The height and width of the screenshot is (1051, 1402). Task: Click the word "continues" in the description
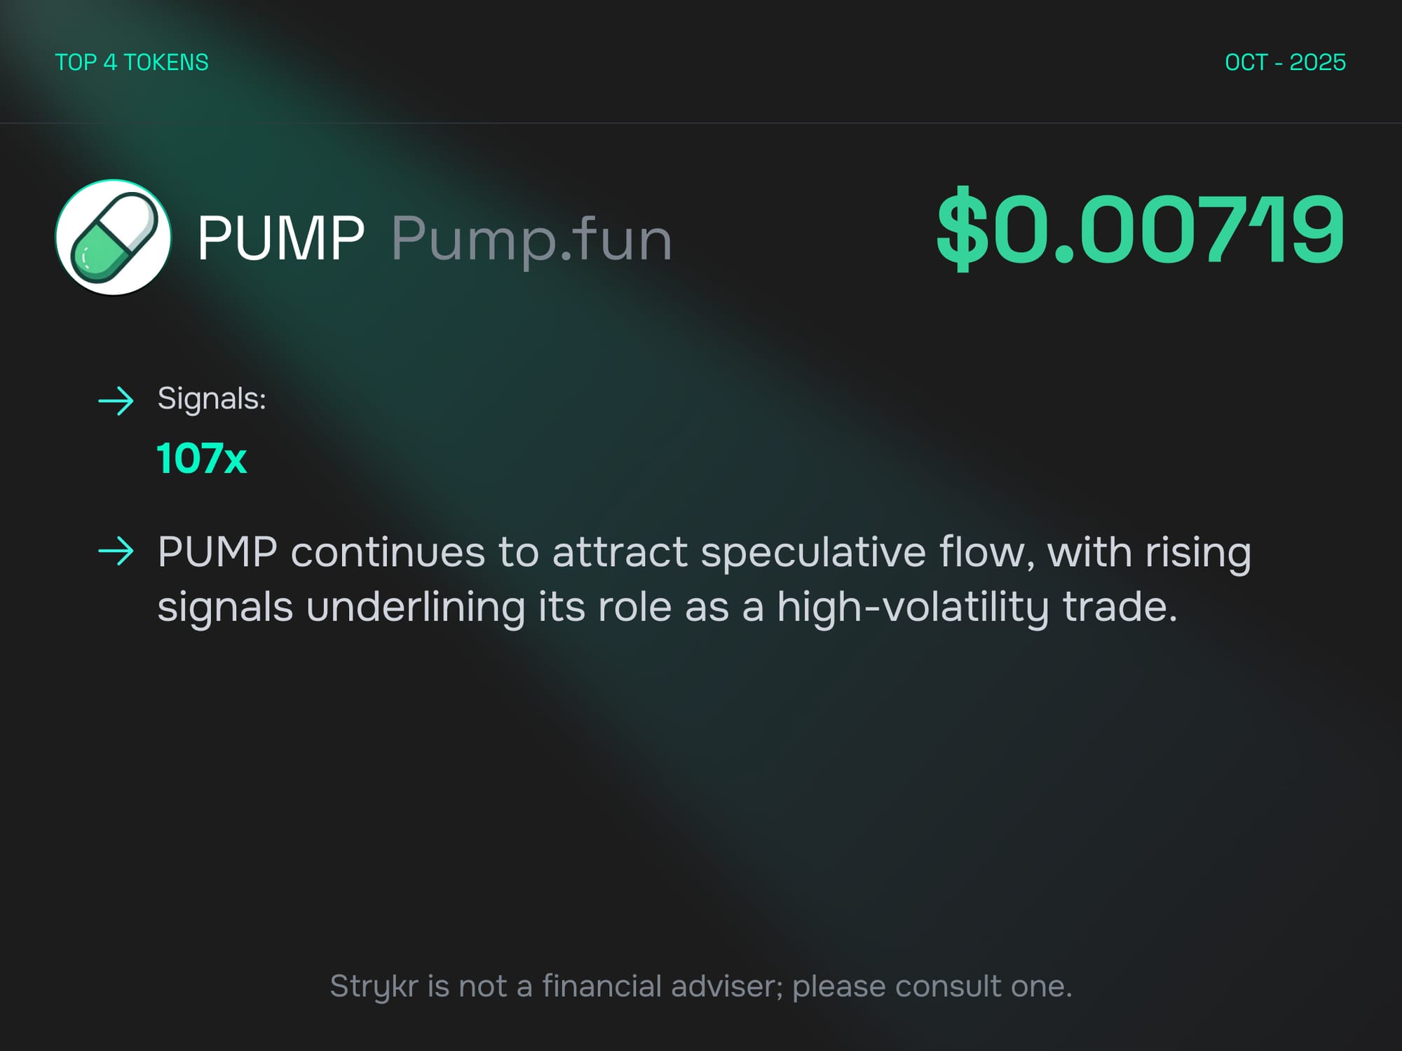(388, 553)
